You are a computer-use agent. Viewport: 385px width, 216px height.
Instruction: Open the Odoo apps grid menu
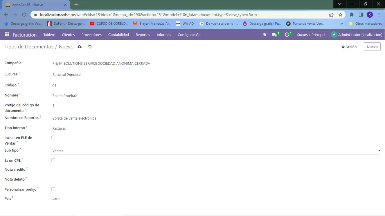pyautogui.click(x=7, y=34)
